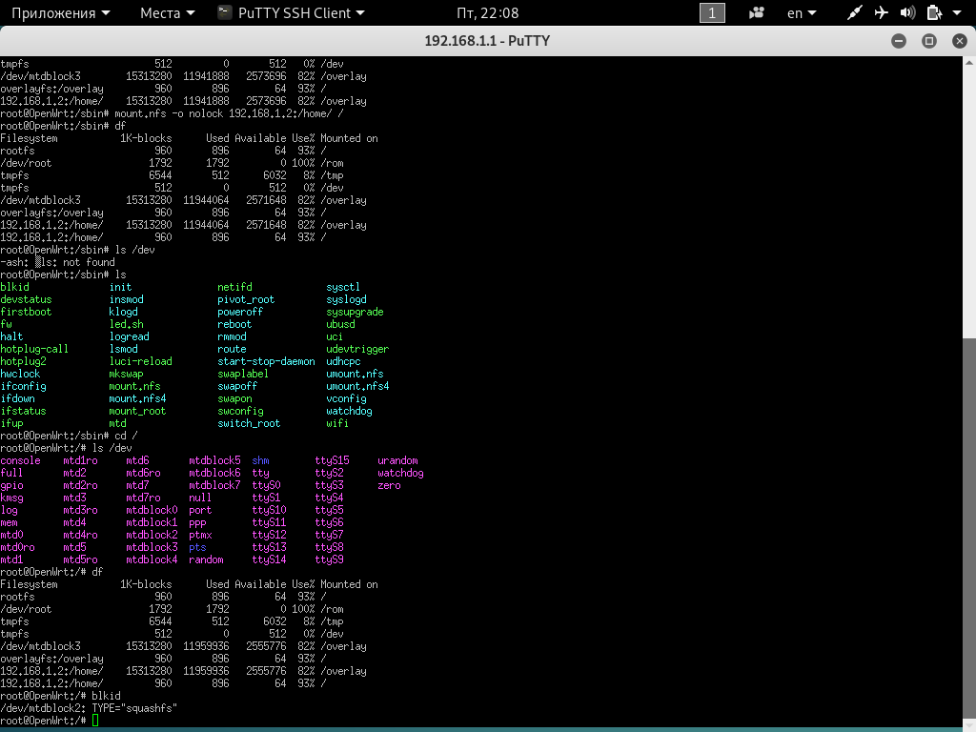The image size is (976, 732).
Task: Click the sysupgrade entry in ls output
Action: coord(355,312)
